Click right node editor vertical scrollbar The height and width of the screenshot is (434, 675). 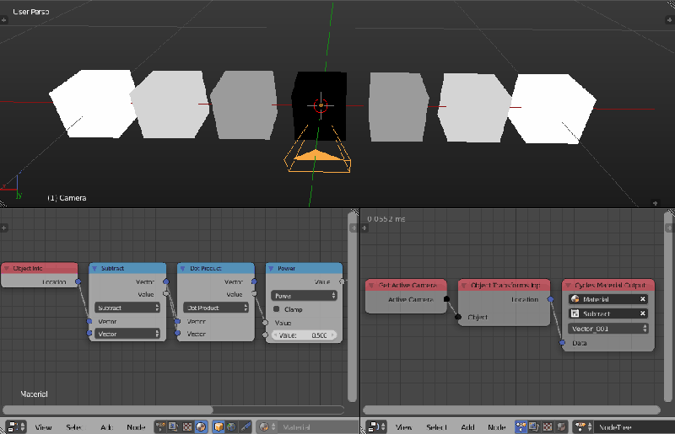pos(668,307)
